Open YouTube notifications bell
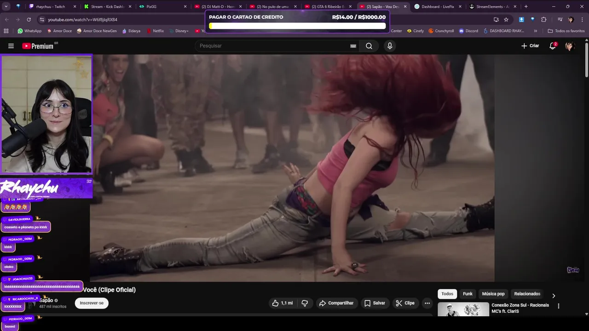589x331 pixels. tap(553, 46)
